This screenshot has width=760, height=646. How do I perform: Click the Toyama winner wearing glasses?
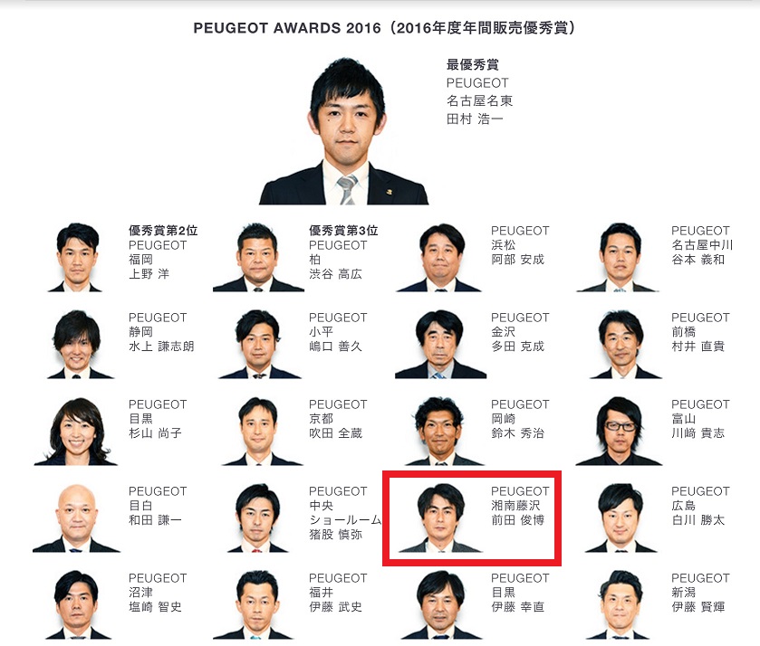point(620,431)
